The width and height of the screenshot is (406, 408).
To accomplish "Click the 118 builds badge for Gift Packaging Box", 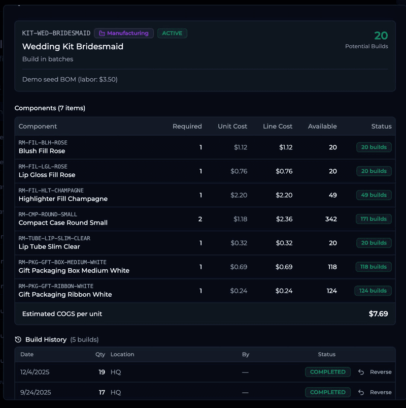I will tap(374, 266).
